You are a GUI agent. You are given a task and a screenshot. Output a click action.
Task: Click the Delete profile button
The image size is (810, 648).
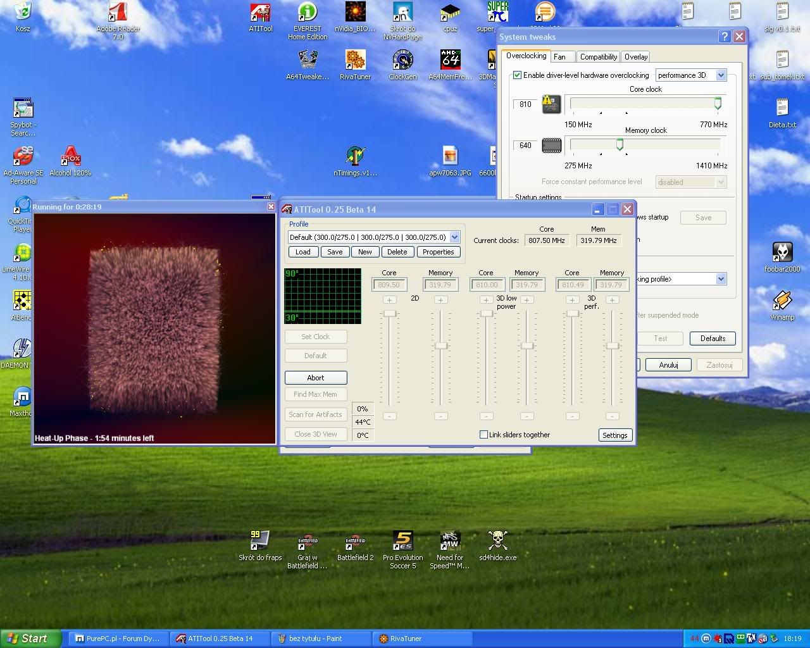coord(397,252)
